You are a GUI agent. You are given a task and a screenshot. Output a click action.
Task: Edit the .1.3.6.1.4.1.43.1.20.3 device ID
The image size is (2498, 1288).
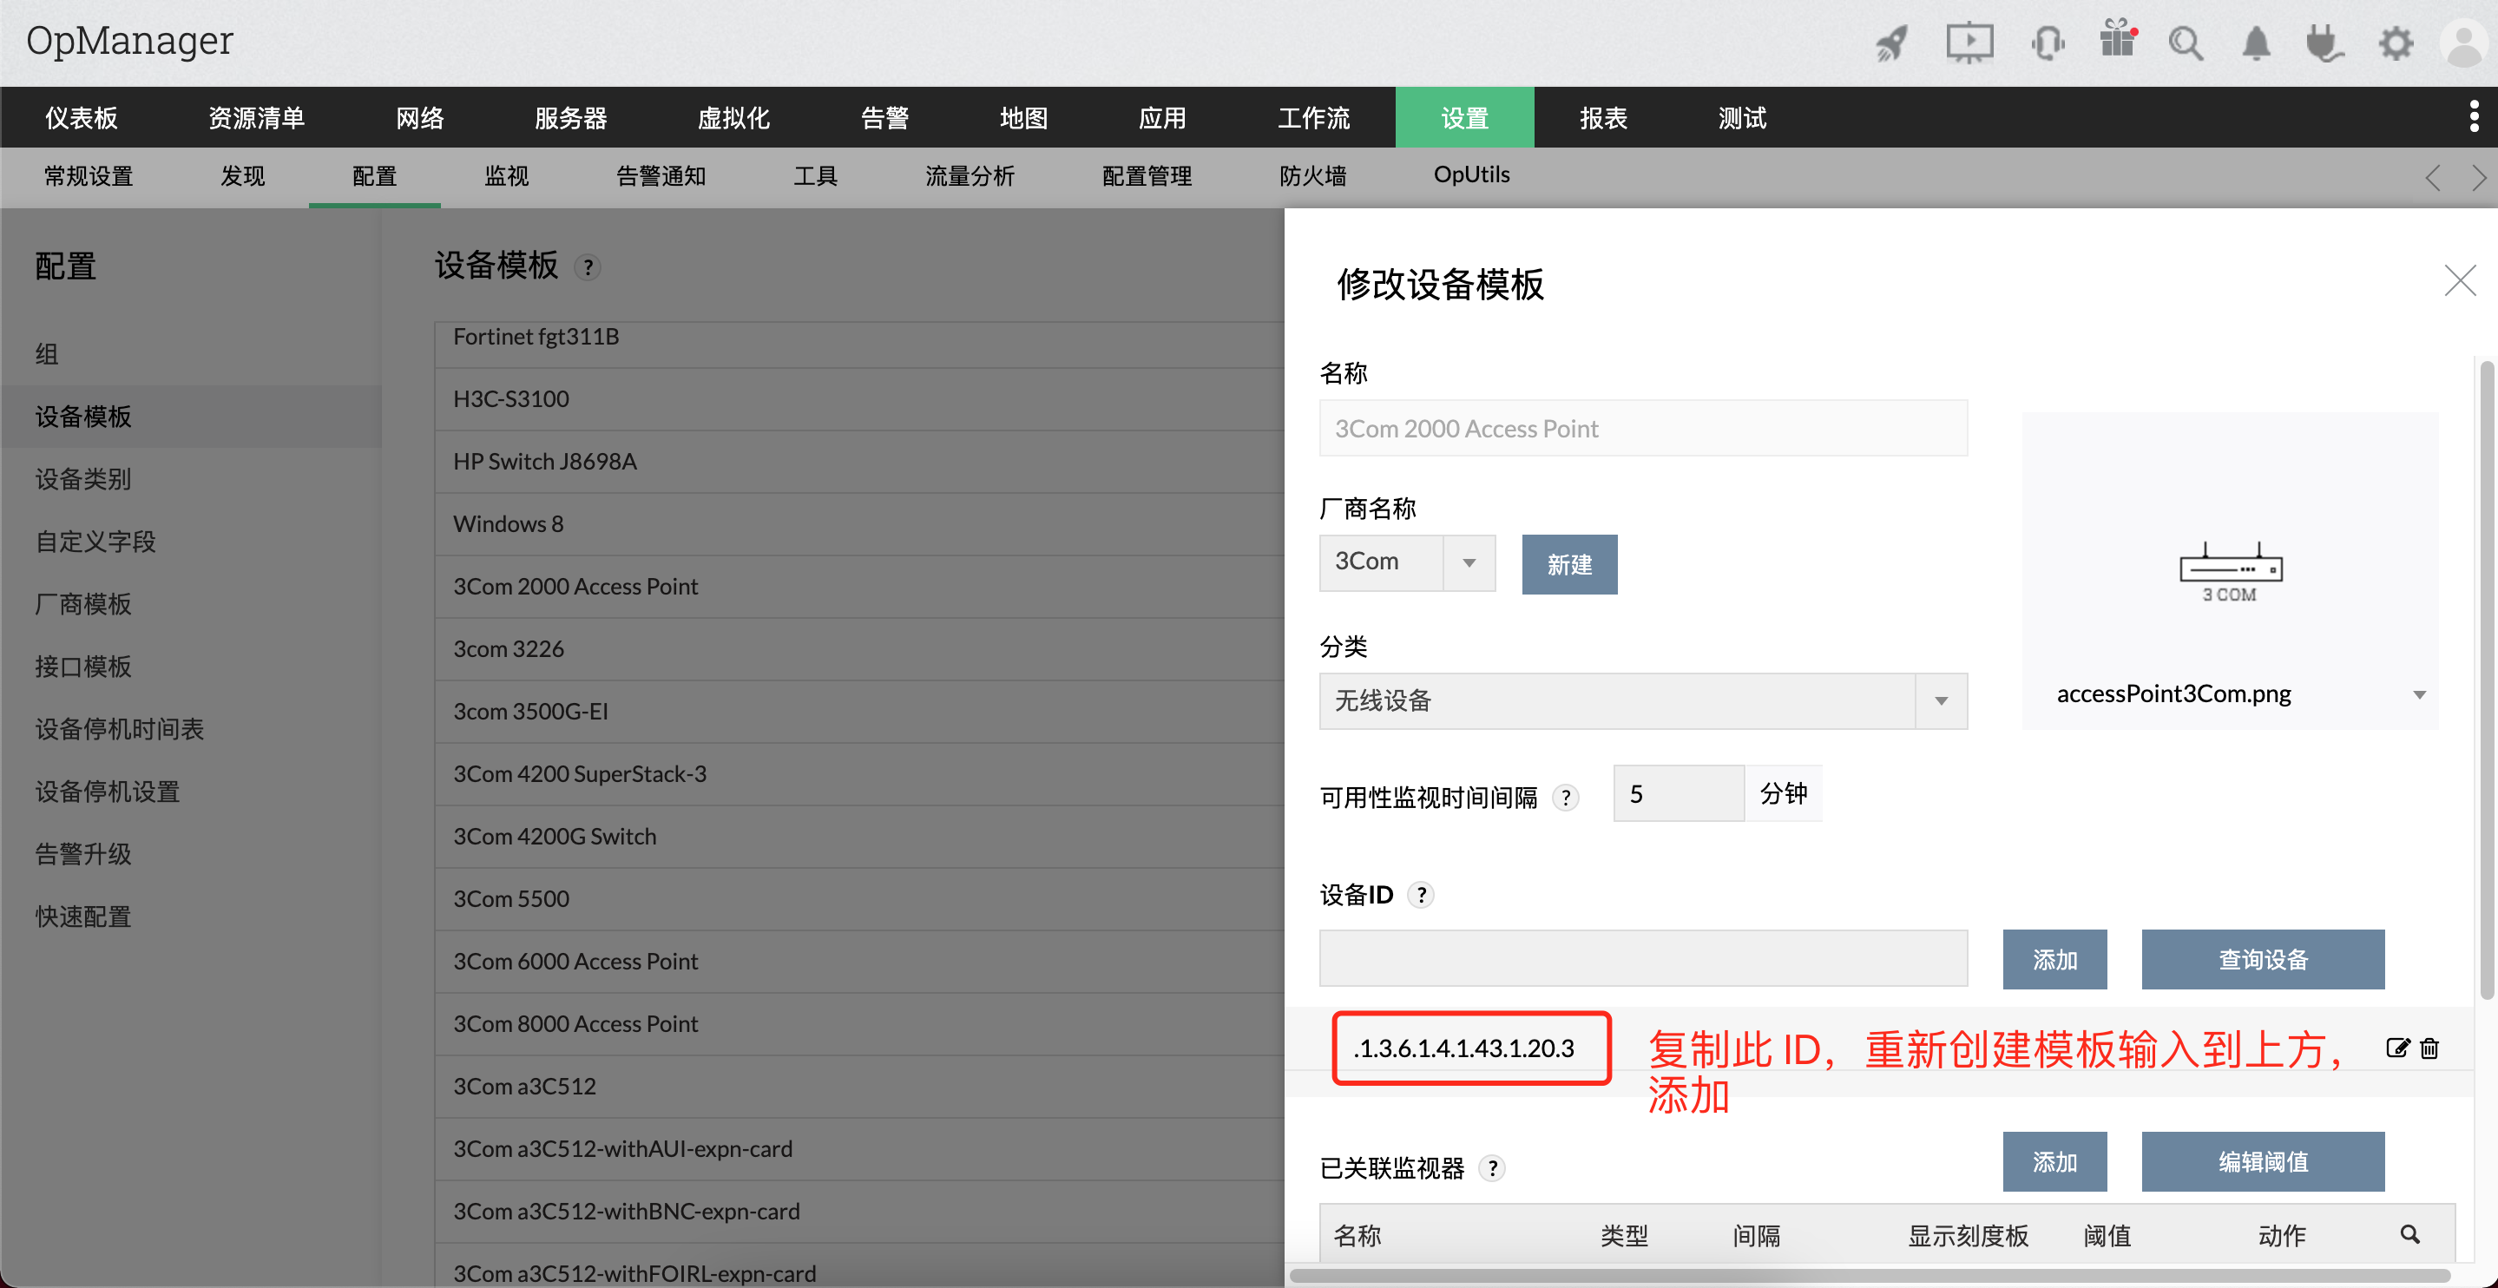point(2396,1048)
